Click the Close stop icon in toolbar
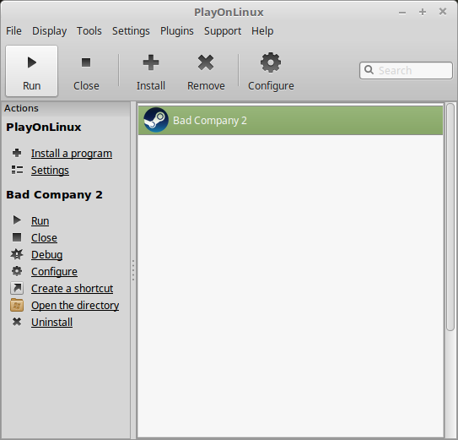 (x=86, y=62)
